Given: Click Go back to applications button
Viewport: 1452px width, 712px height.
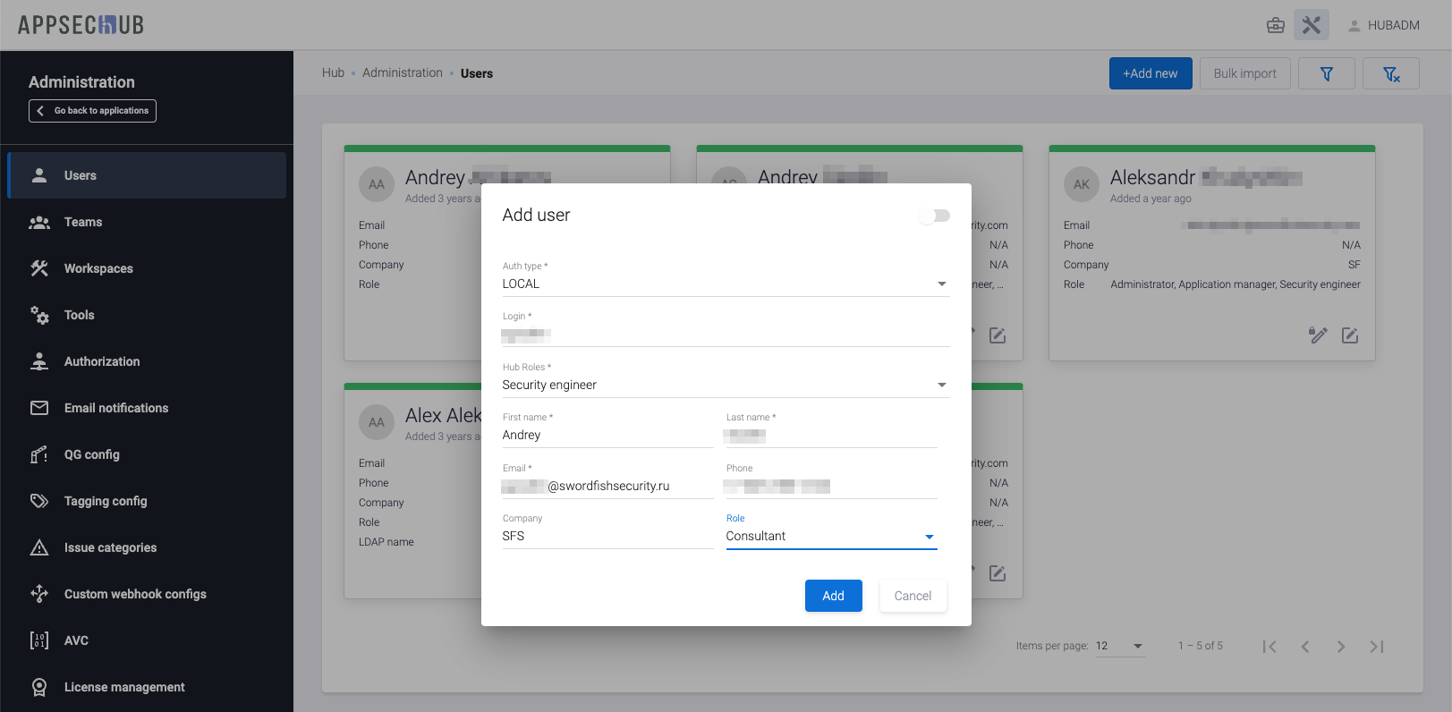Looking at the screenshot, I should 93,111.
